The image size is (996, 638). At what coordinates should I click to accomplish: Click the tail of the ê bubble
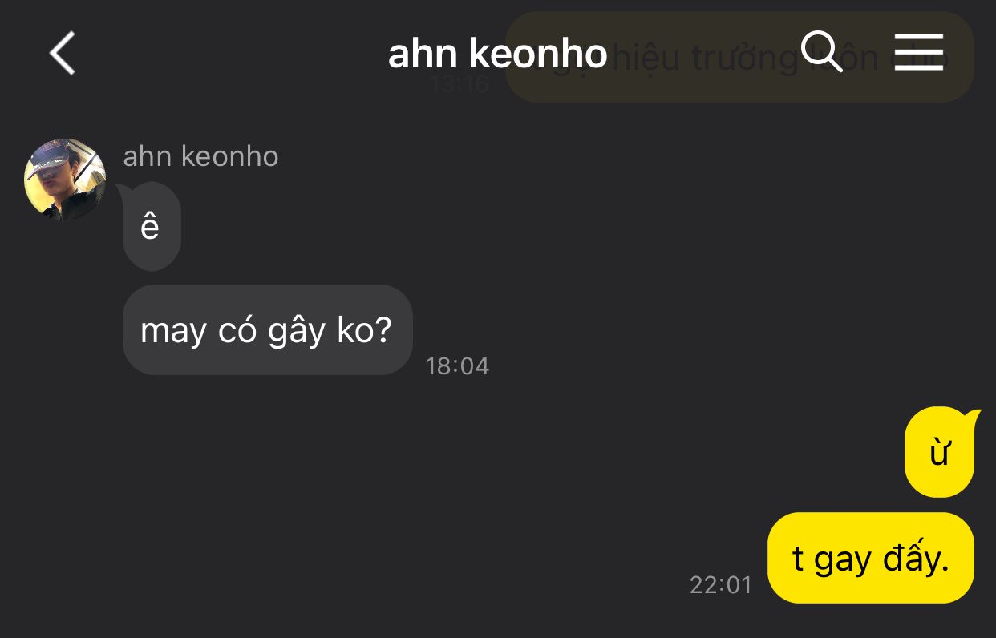123,190
